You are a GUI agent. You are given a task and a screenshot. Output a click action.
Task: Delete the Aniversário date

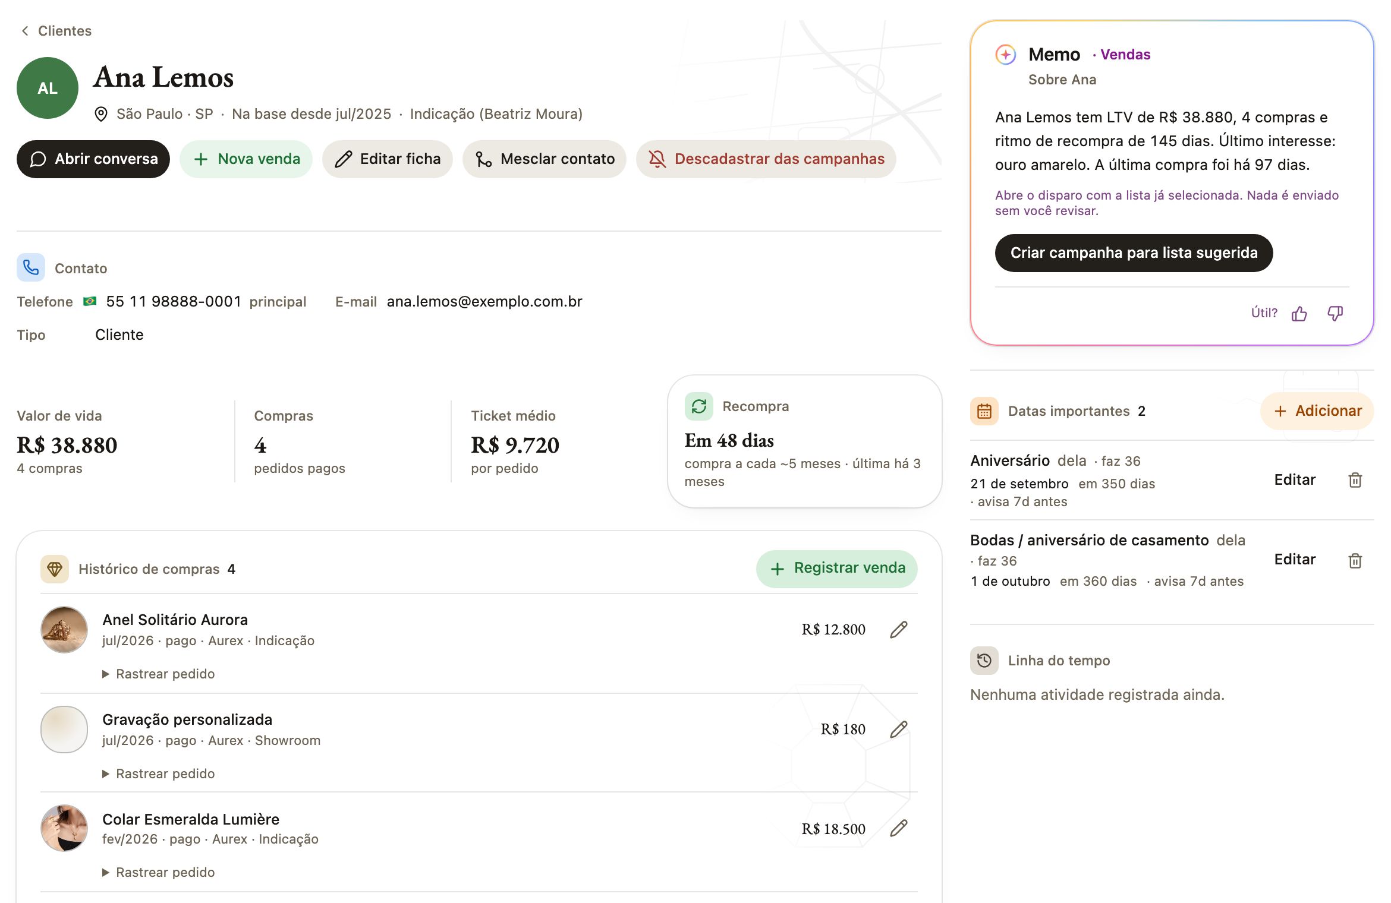pos(1355,480)
